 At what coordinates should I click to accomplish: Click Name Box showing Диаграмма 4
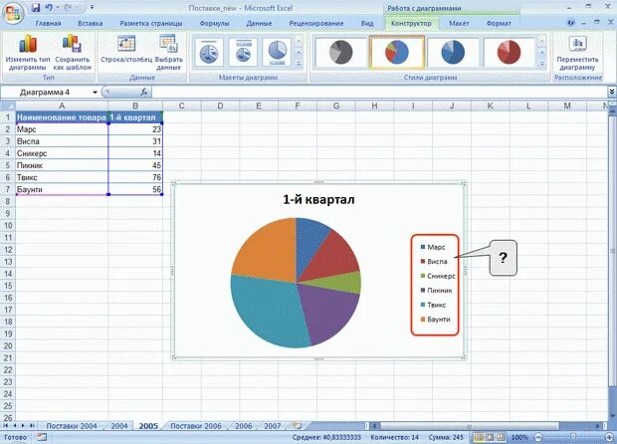(x=45, y=93)
